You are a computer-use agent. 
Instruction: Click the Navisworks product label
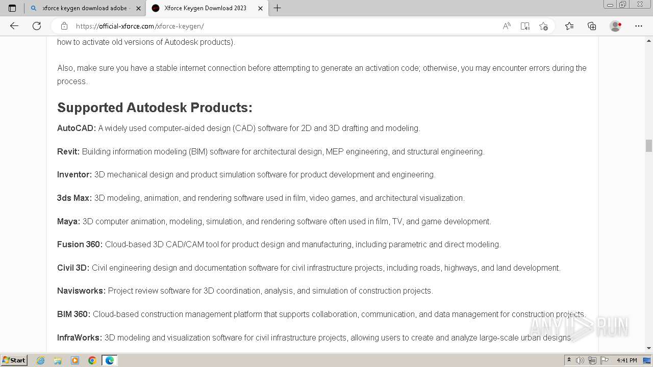tap(82, 291)
